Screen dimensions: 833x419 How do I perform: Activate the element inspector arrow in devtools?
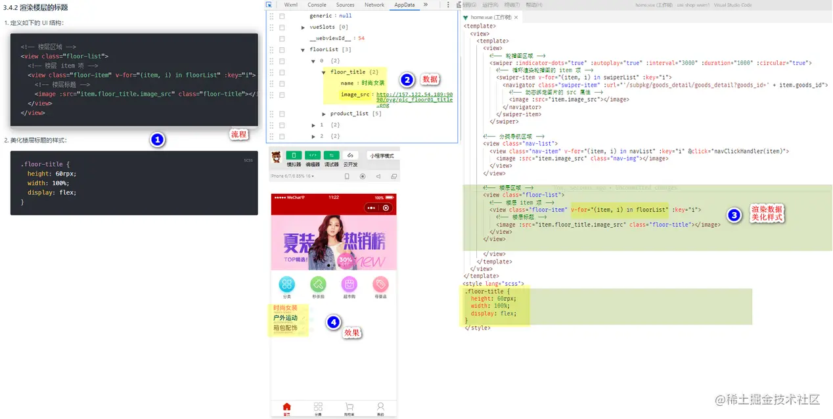pyautogui.click(x=269, y=5)
